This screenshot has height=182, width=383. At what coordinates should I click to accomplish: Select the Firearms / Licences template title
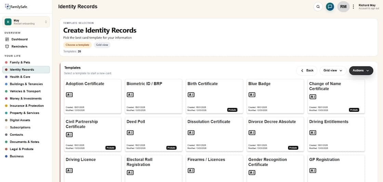coord(207,160)
